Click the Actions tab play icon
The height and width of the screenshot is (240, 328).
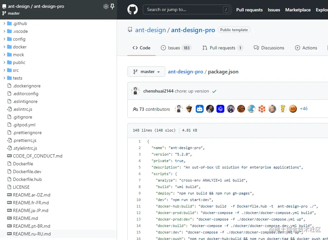pyautogui.click(x=298, y=48)
